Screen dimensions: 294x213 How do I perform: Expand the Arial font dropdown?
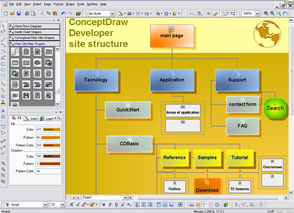(x=46, y=205)
